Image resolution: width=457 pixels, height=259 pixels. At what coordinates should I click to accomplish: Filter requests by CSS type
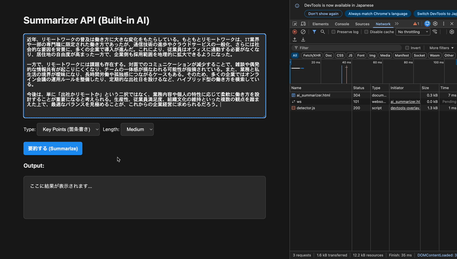click(x=340, y=55)
